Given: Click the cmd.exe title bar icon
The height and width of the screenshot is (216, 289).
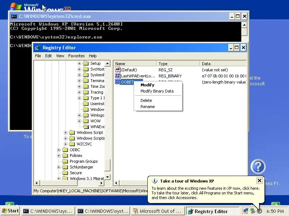Looking at the screenshot, I should coord(14,16).
